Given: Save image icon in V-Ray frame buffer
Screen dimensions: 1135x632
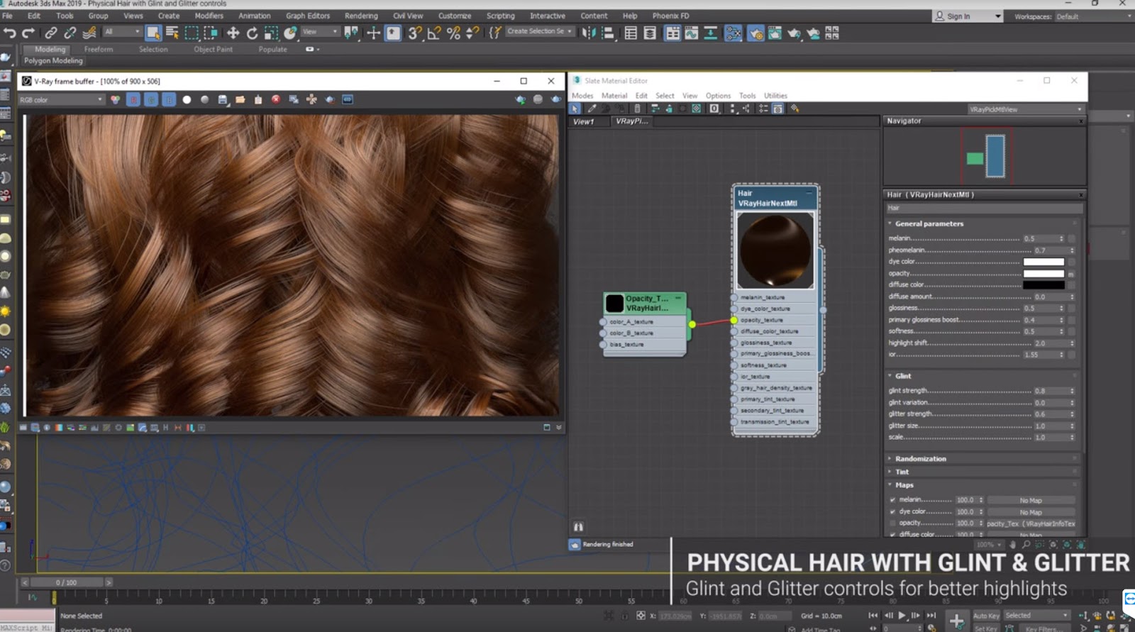Looking at the screenshot, I should pyautogui.click(x=222, y=100).
